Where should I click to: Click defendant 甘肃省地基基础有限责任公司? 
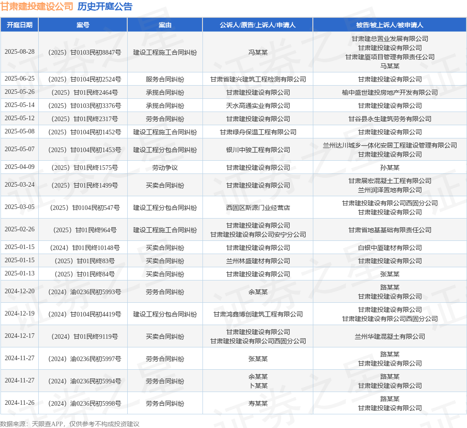pyautogui.click(x=390, y=230)
